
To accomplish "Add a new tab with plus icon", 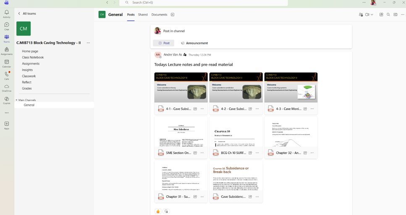I will [x=173, y=15].
